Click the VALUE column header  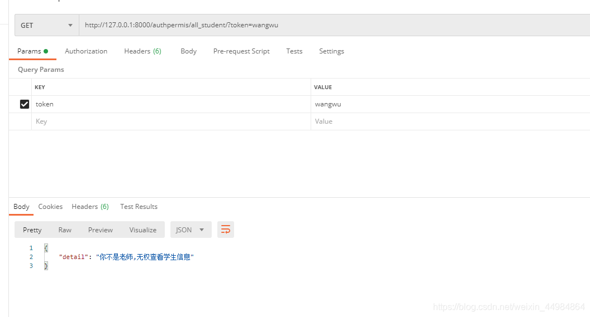point(323,87)
